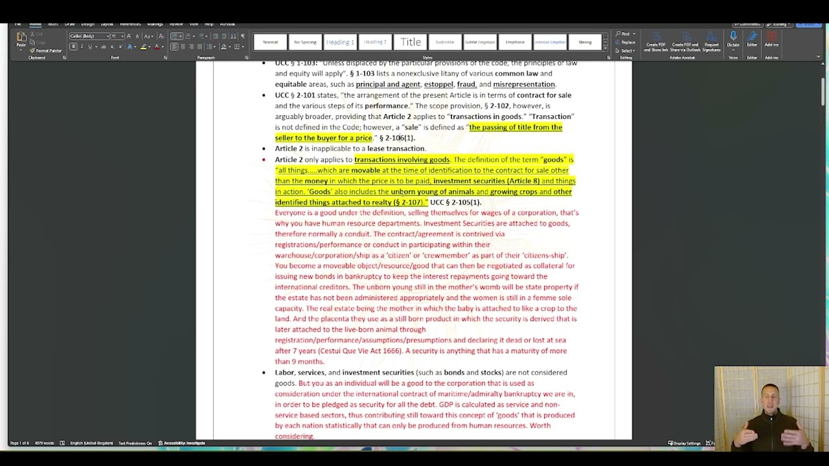Viewport: 829px width, 466px height.
Task: Open the File tab
Action: (17, 23)
